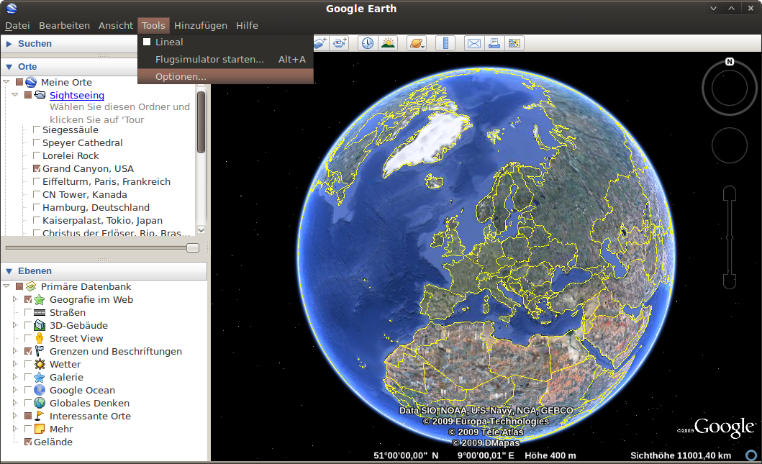
Task: Collapse the Meine Orte tree node
Action: click(6, 81)
